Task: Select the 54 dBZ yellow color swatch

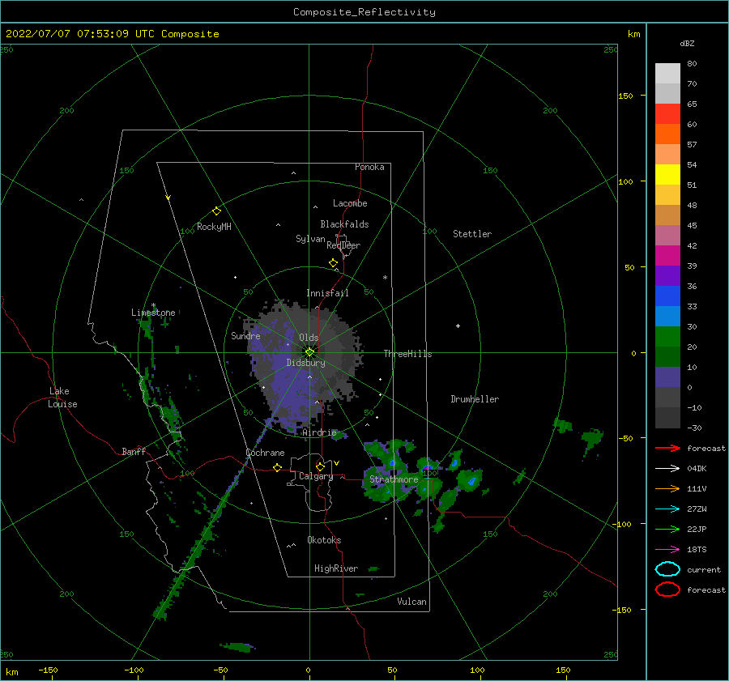Action: point(667,174)
